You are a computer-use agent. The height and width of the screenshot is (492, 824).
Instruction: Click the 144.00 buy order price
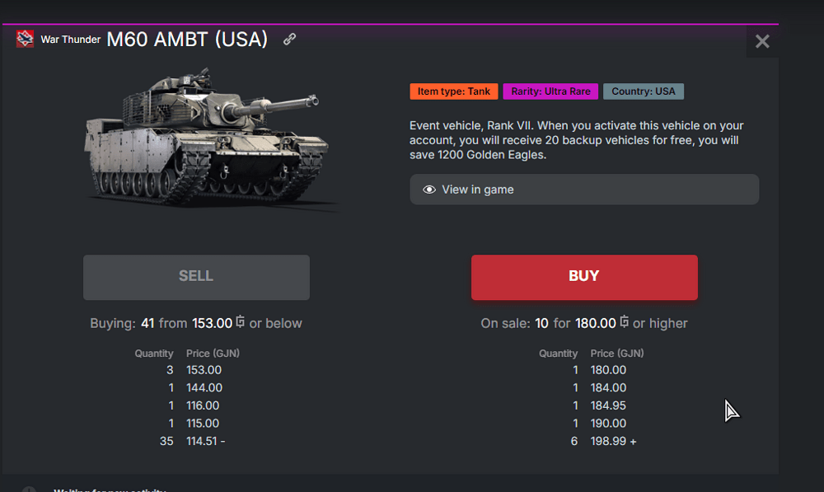pos(204,388)
